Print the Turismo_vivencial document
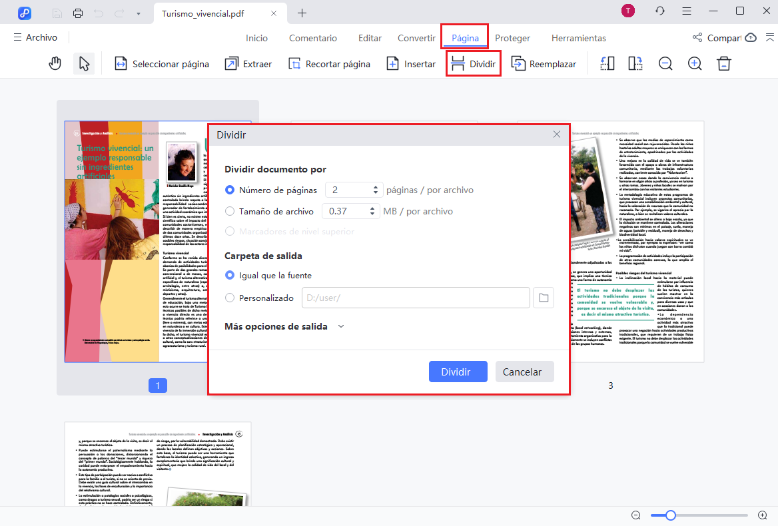The width and height of the screenshot is (778, 526). tap(79, 13)
